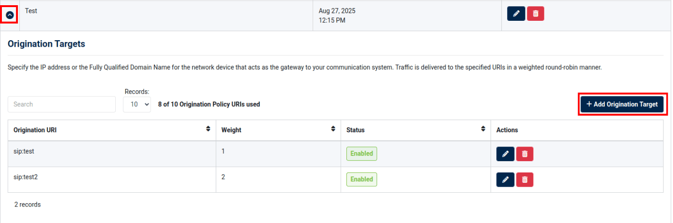Delete the sip:test2 origination target
This screenshot has width=673, height=223.
pos(525,180)
